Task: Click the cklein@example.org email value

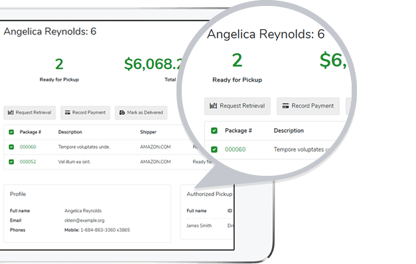Action: point(84,220)
